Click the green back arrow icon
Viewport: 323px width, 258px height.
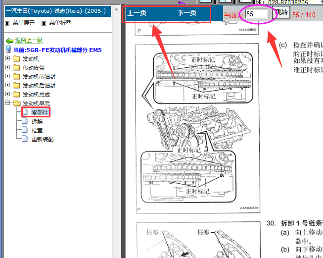[x=10, y=41]
